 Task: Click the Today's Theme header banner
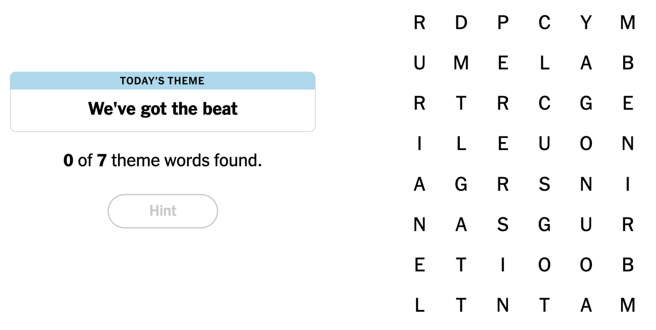(162, 81)
